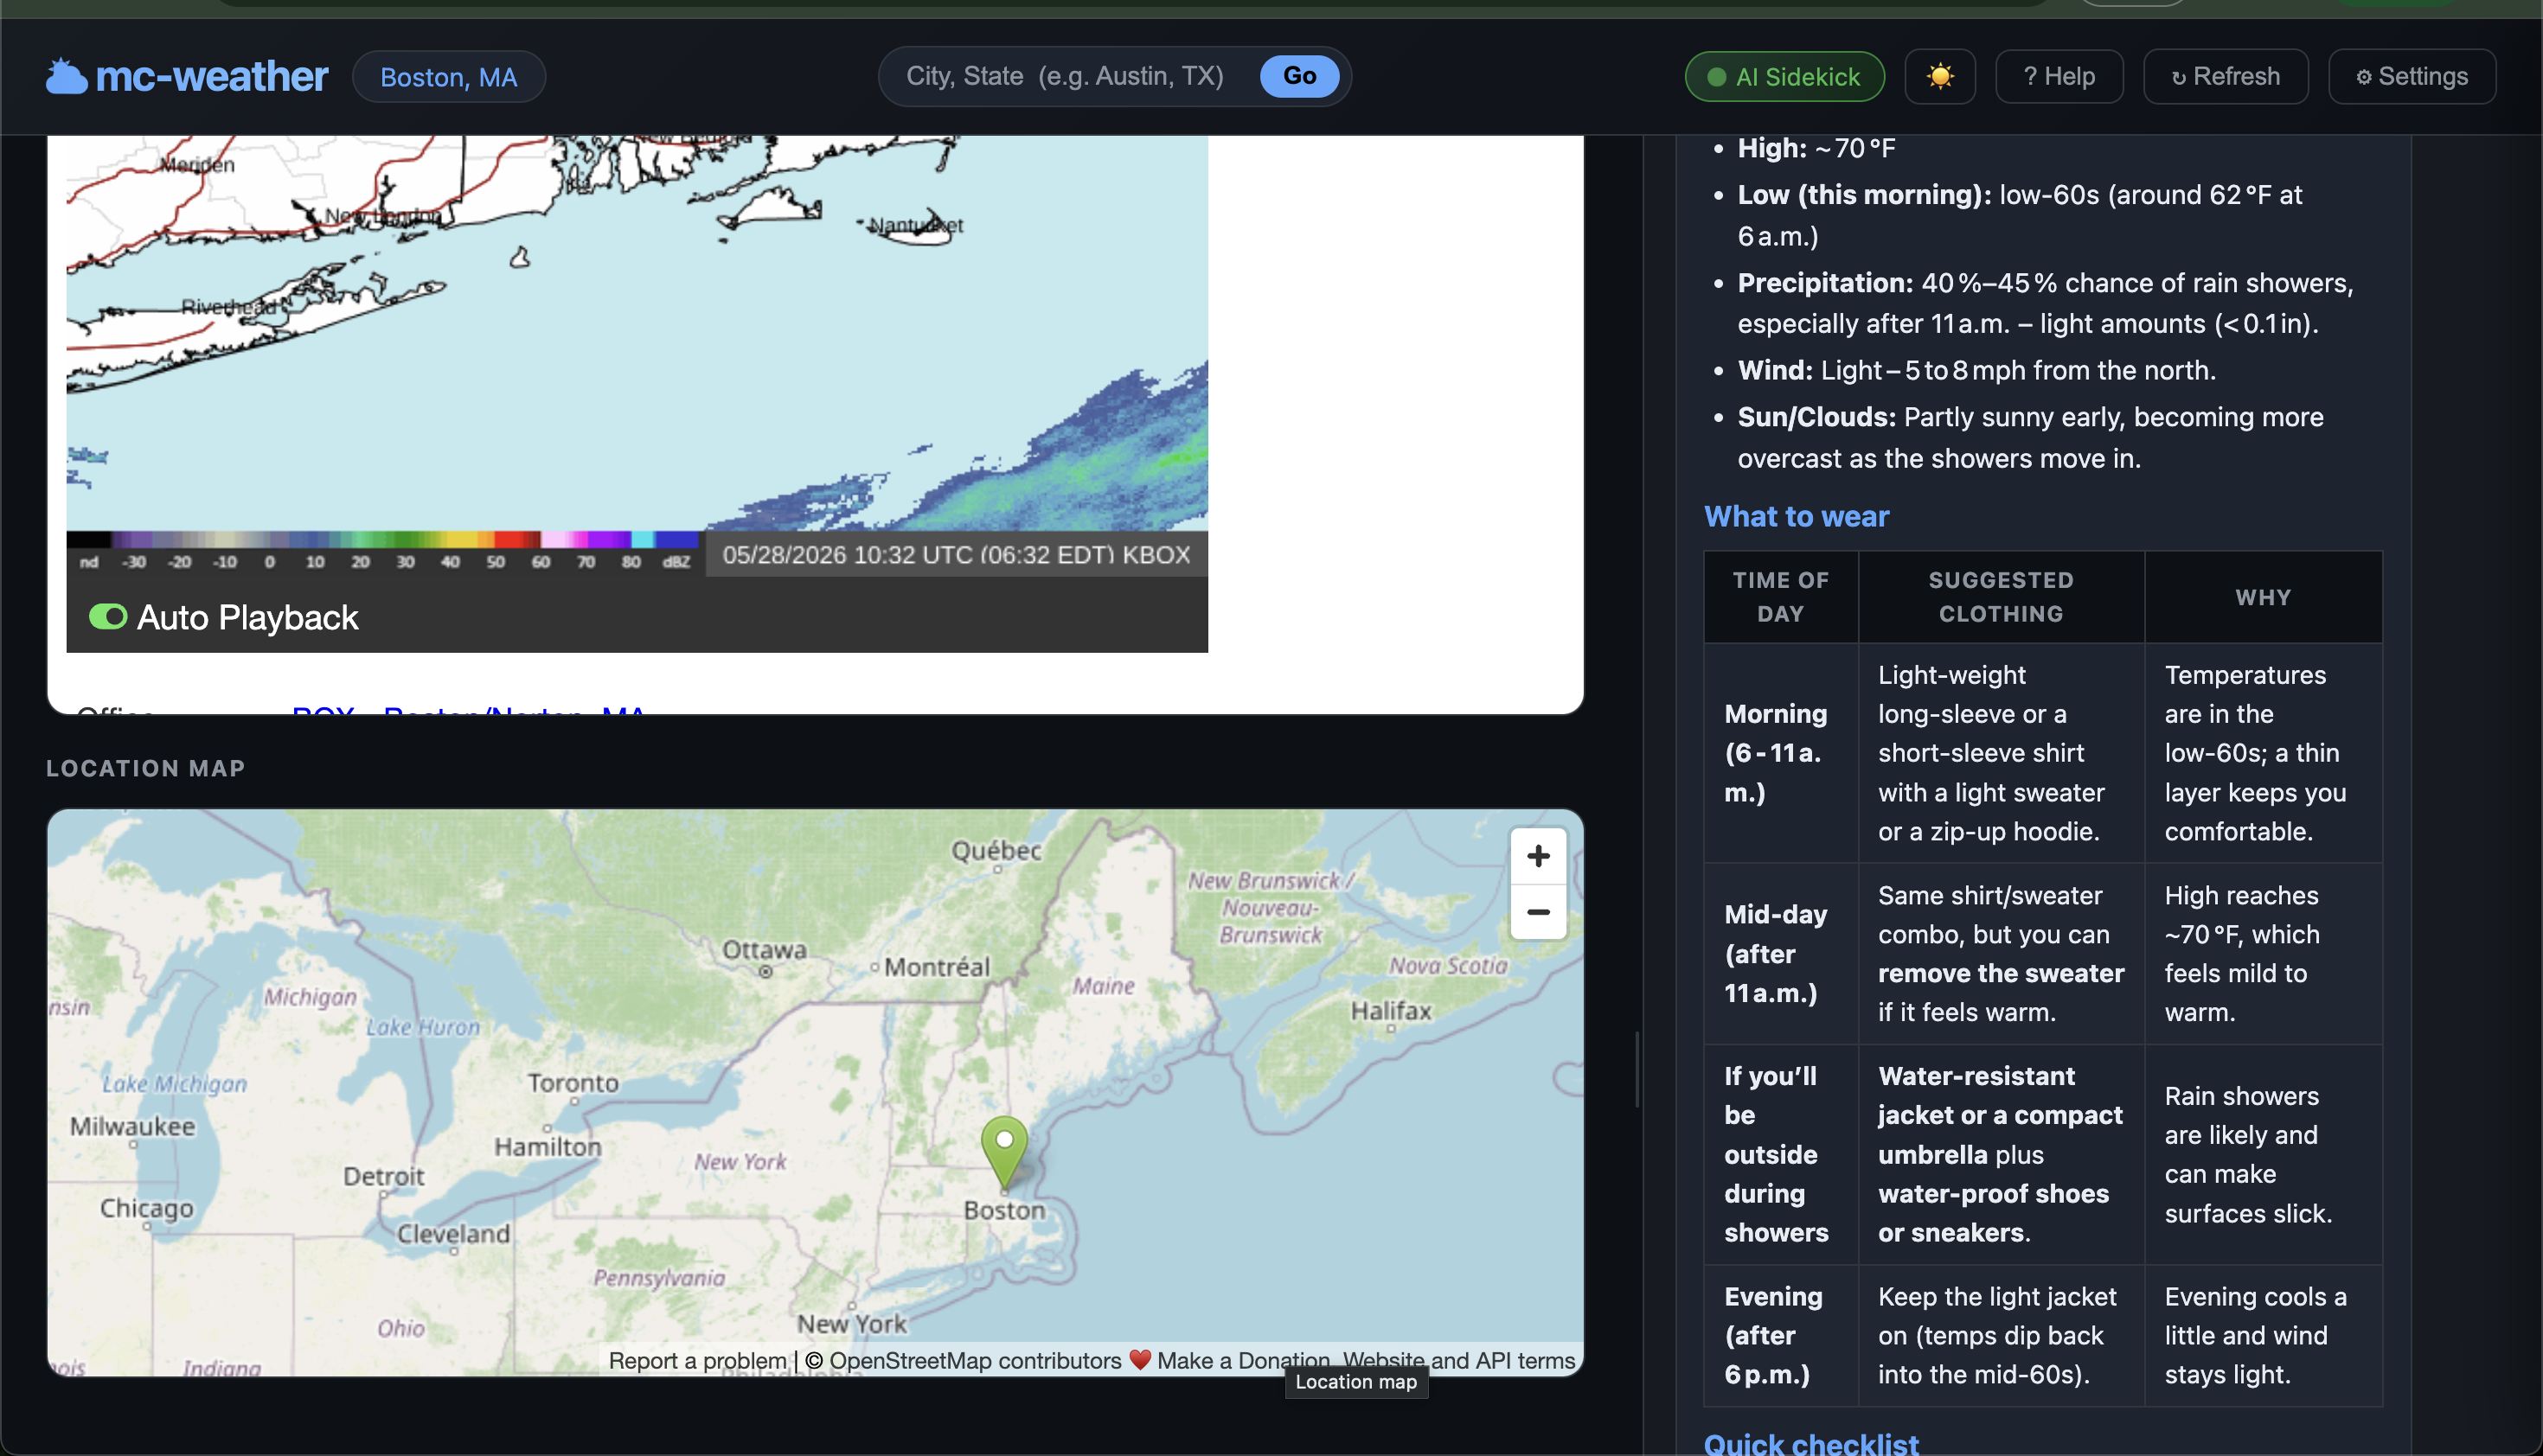Click the Low (this morning) bullet
Image resolution: width=2543 pixels, height=1456 pixels.
click(2020, 215)
